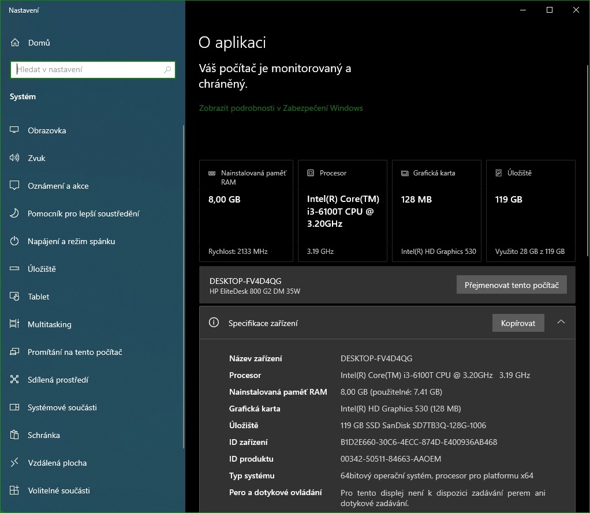
Task: Click the Hledat v nastavení search field
Action: pos(89,70)
